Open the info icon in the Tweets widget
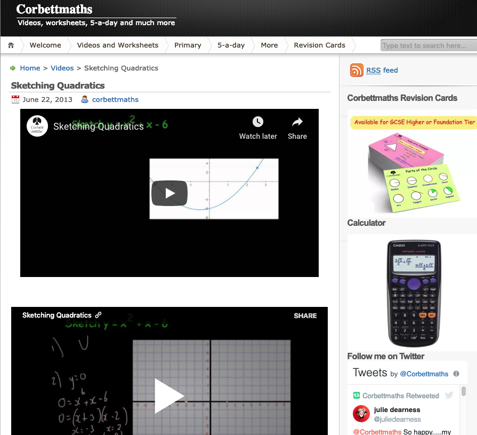This screenshot has height=435, width=477. pos(456,374)
